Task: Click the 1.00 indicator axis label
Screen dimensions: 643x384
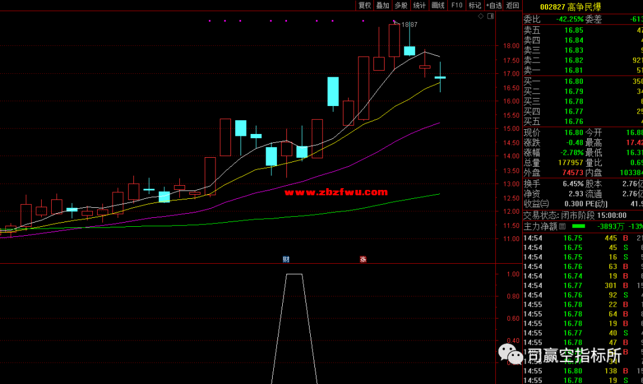Action: pos(513,274)
